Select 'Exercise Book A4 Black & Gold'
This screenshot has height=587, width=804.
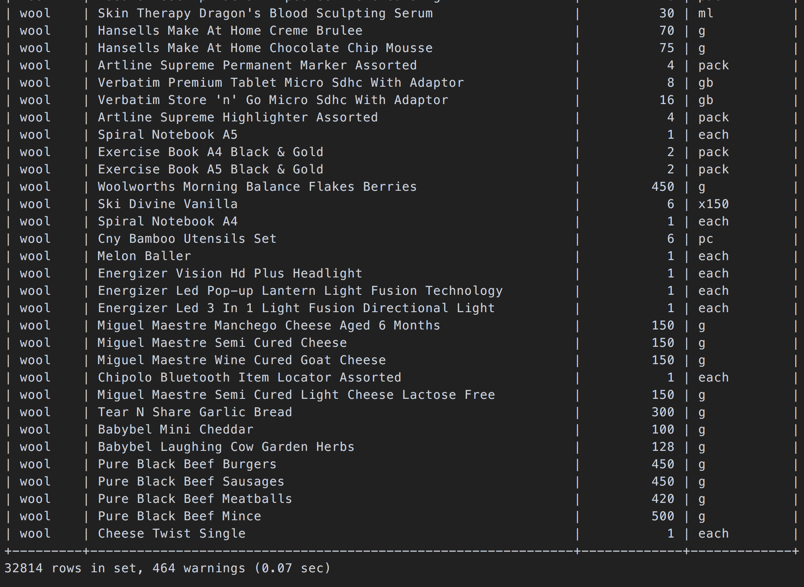coord(211,152)
